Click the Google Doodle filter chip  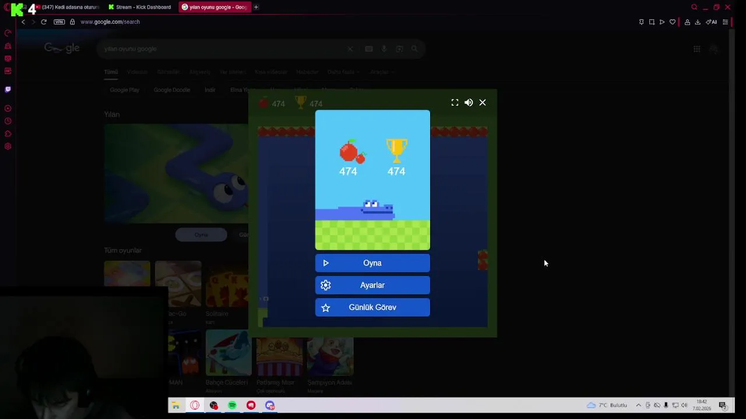[172, 90]
